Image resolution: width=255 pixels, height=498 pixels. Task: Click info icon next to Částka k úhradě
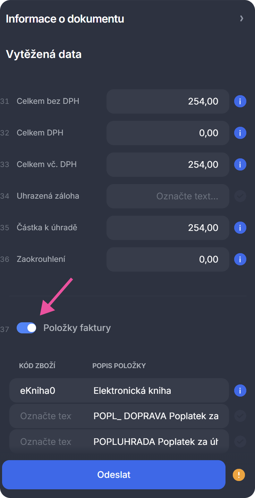click(240, 228)
